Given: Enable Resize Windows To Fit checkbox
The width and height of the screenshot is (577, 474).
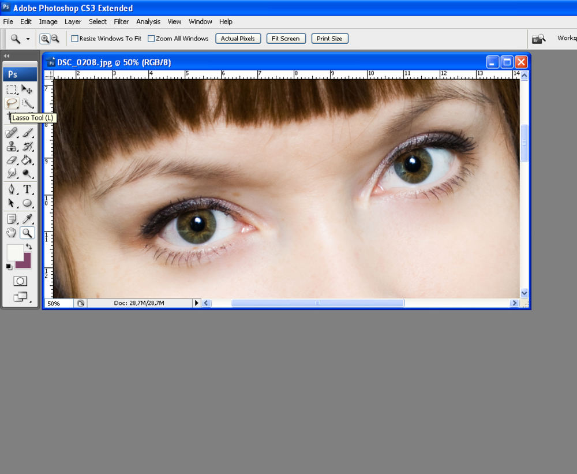Looking at the screenshot, I should 75,39.
